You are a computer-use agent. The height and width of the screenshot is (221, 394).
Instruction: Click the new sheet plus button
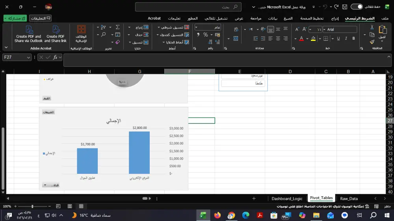pyautogui.click(x=254, y=199)
